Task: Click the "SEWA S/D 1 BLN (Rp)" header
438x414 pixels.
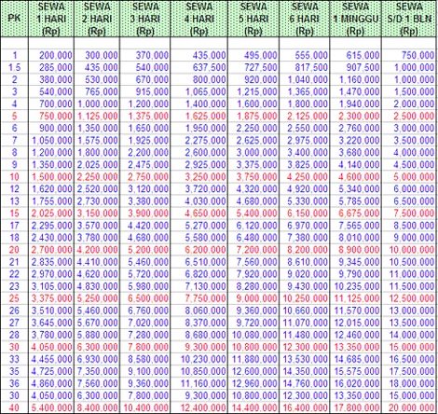Action: 409,19
